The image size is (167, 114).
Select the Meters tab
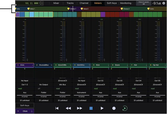click(98, 3)
